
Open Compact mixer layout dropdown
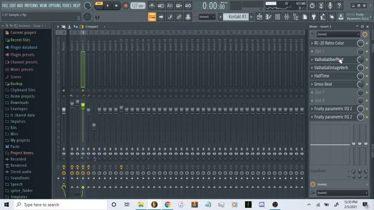pyautogui.click(x=92, y=26)
